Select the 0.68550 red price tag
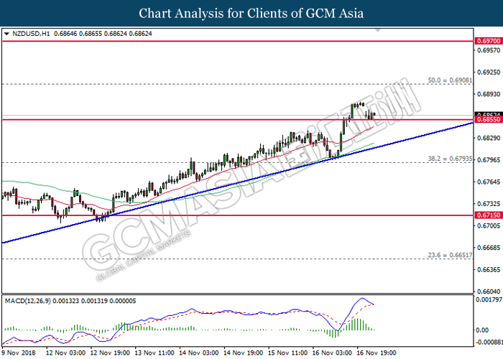The width and height of the screenshot is (503, 359). click(487, 120)
